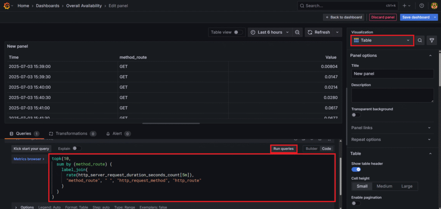Click the panel Title input field

point(393,74)
